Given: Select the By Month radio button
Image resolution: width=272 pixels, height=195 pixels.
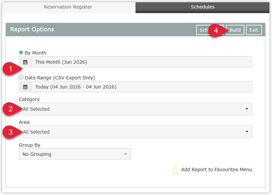Looking at the screenshot, I should click(x=21, y=52).
